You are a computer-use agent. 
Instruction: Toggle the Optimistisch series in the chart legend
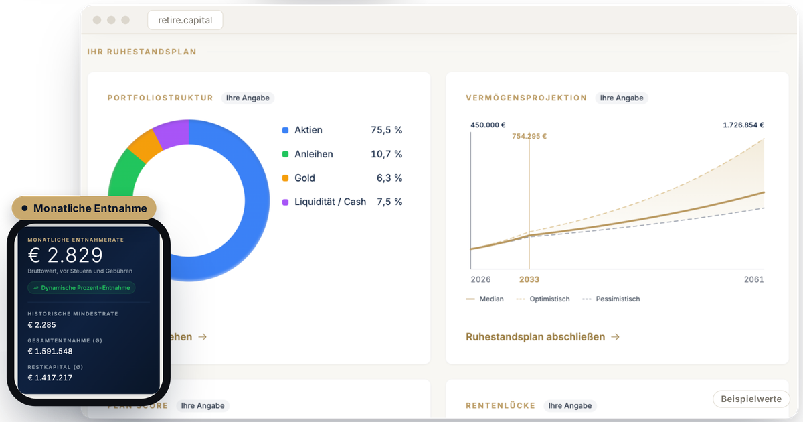(x=543, y=299)
